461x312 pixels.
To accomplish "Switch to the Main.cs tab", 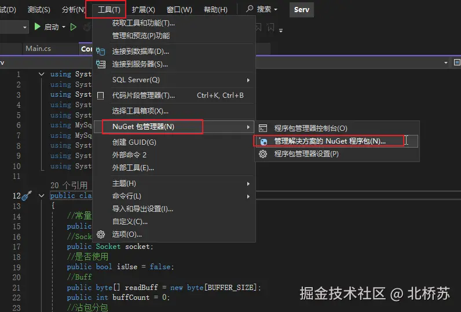I will pyautogui.click(x=38, y=49).
